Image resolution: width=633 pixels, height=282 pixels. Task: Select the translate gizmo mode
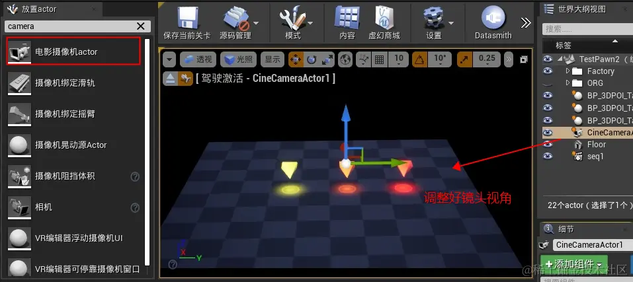pos(296,60)
